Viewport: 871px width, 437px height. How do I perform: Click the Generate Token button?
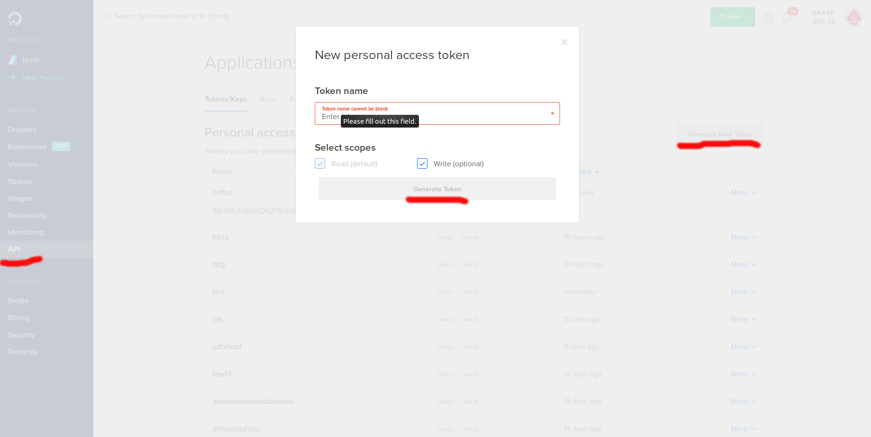[437, 189]
